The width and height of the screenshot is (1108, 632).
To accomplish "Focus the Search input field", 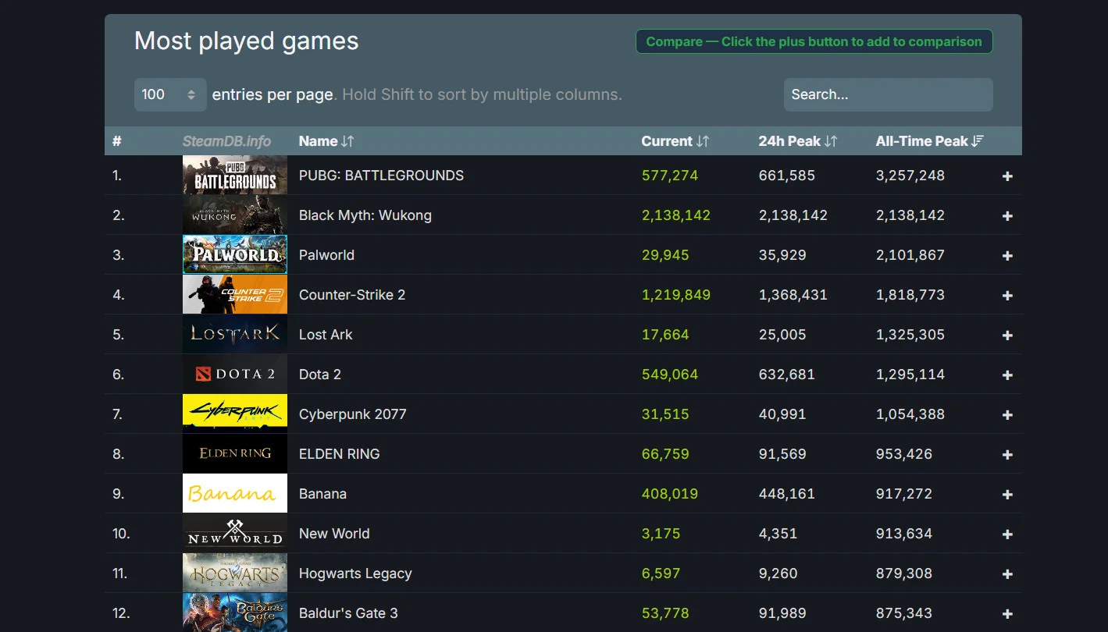I will (889, 94).
